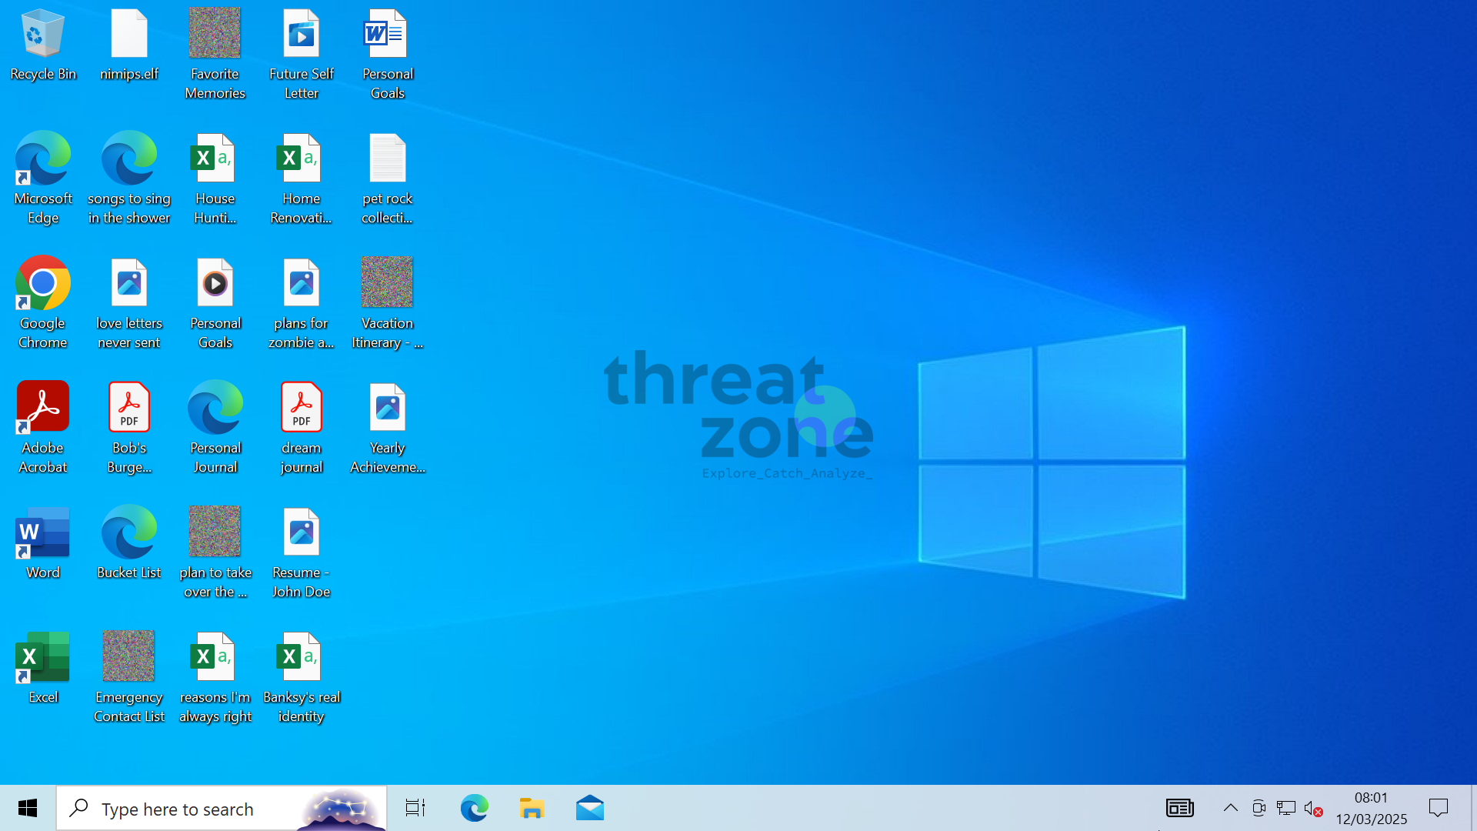Open News and interests widget
Viewport: 1477px width, 831px height.
1179,808
